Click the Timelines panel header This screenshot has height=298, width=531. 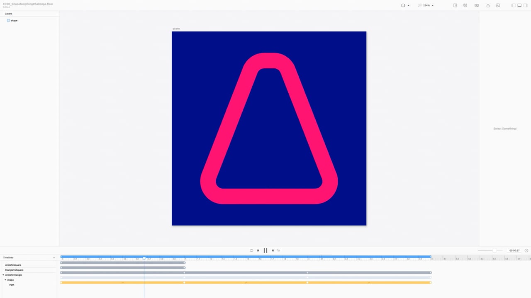(8, 257)
